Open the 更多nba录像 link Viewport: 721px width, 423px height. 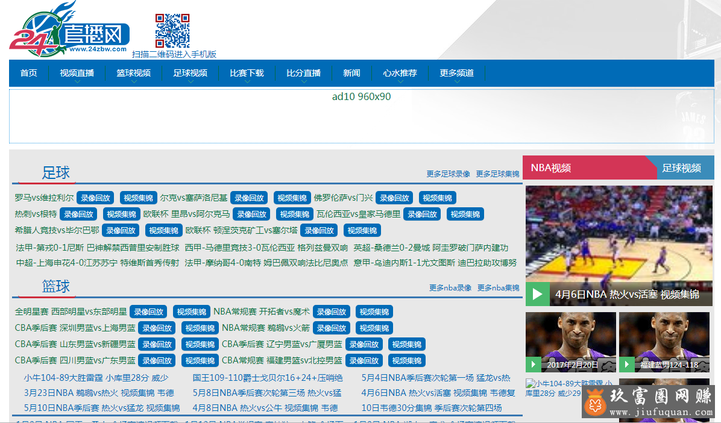click(x=451, y=288)
